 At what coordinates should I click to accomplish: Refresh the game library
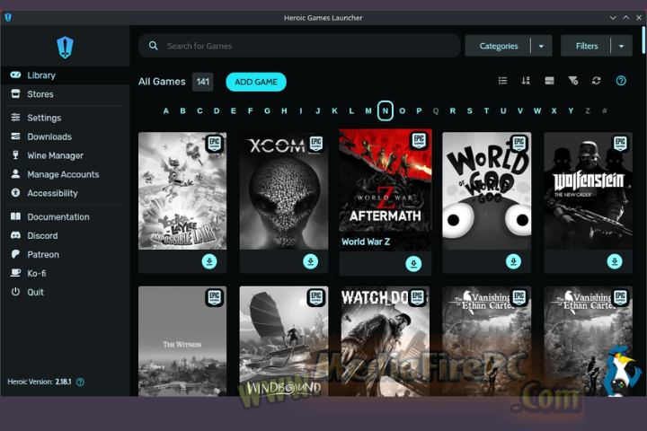(x=597, y=81)
